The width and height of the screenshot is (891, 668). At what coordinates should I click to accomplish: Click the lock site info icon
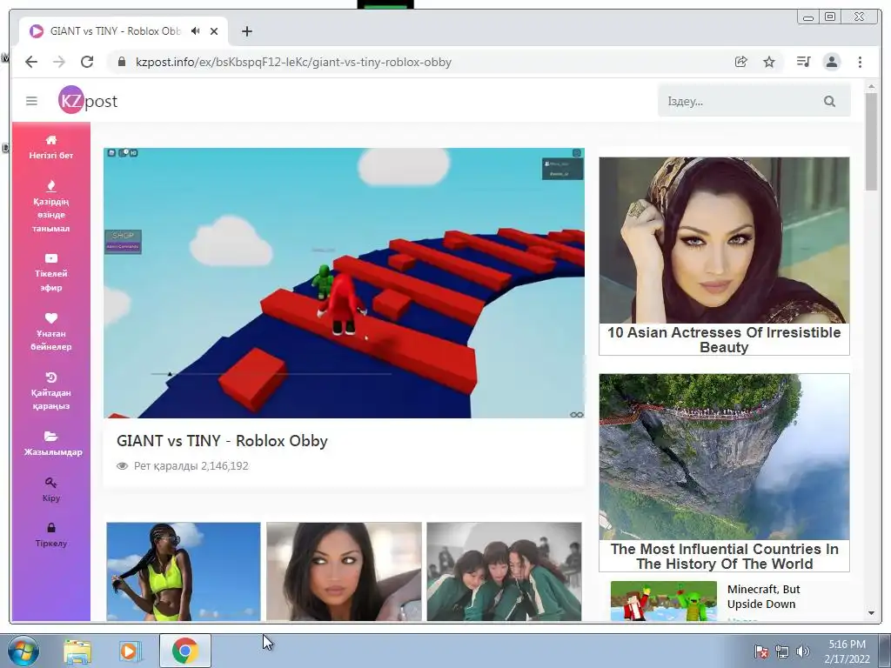[x=121, y=62]
